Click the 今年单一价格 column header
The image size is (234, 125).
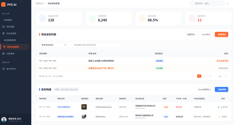[181, 99]
